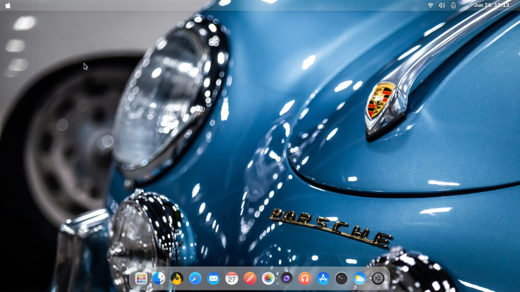Open the orange headphones music app
Image resolution: width=520 pixels, height=292 pixels.
[305, 279]
